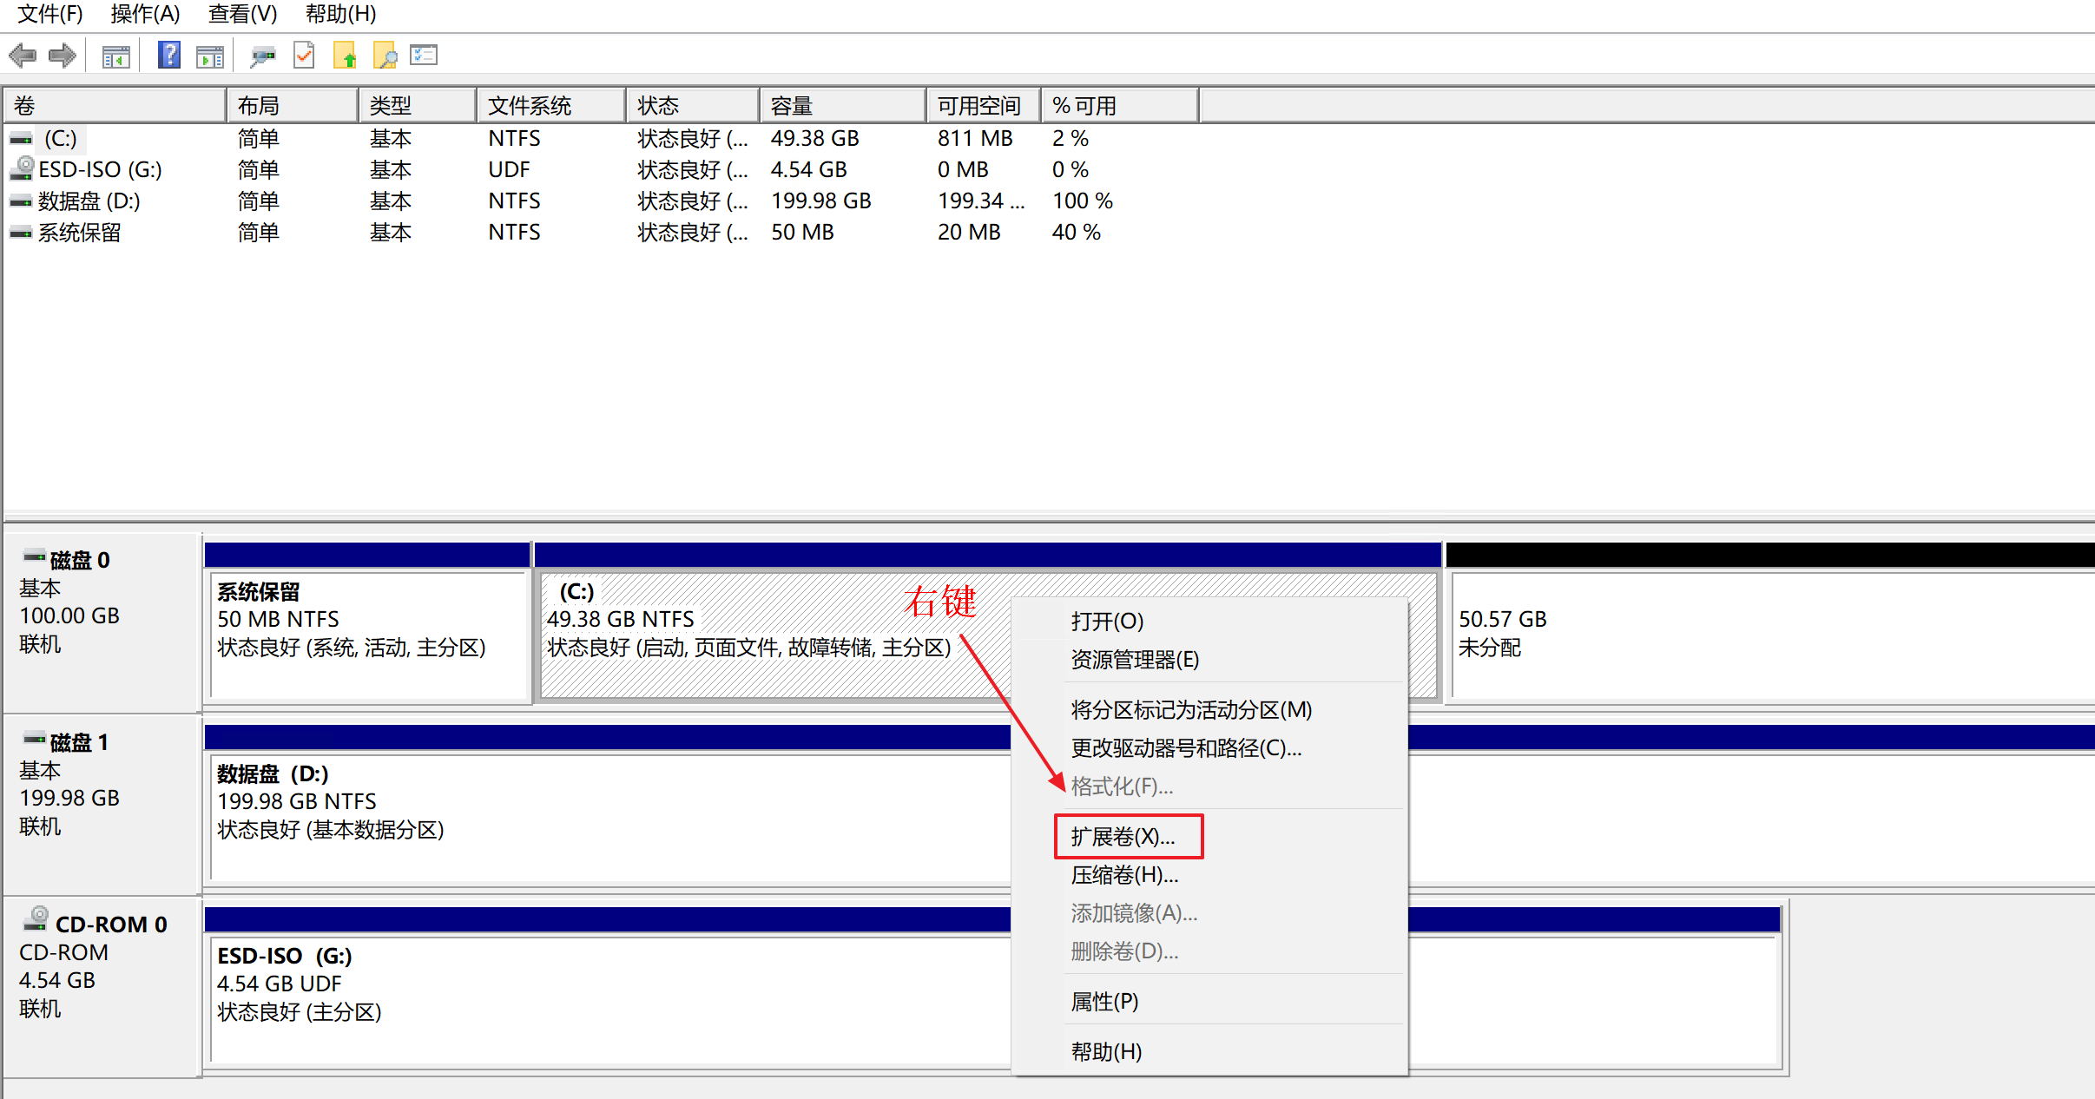Choose 压缩卷(H)... from the context menu
2095x1099 pixels.
coord(1124,874)
